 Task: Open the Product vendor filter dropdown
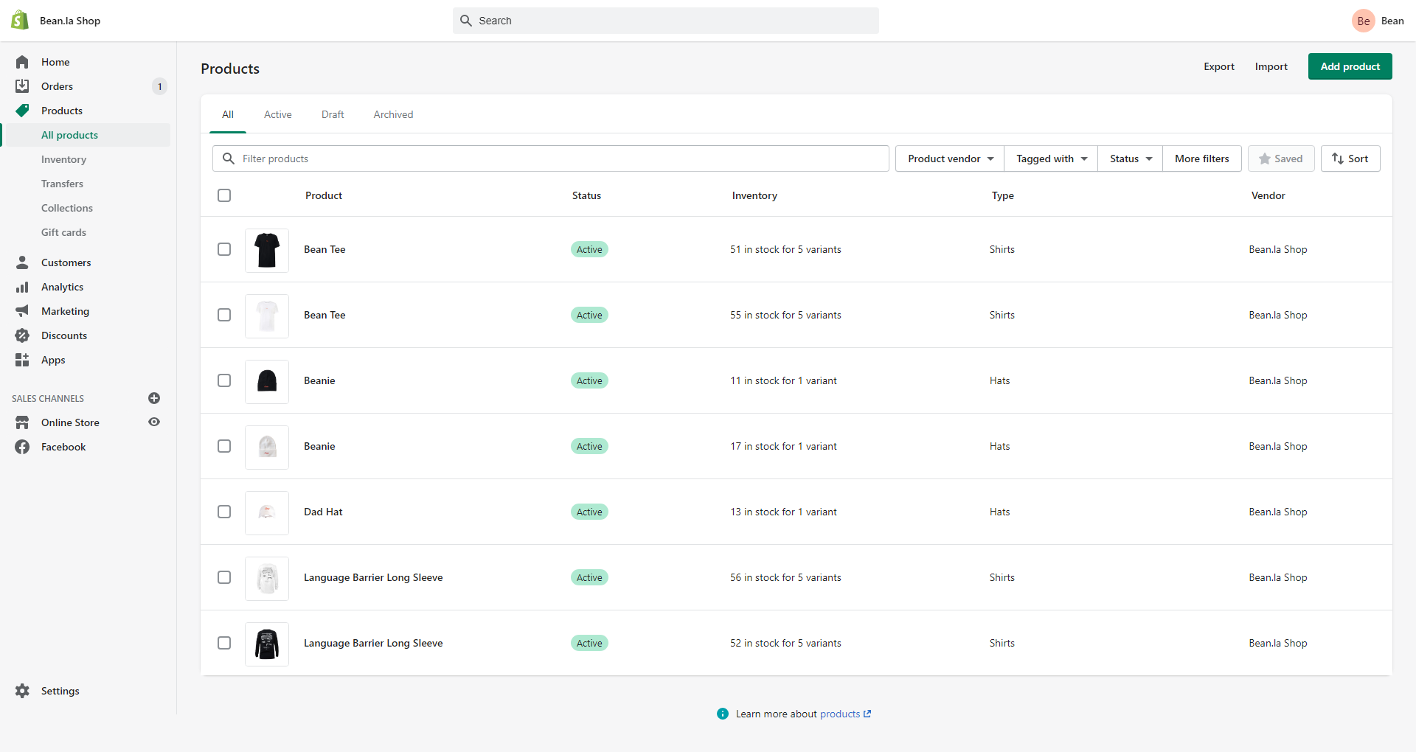[948, 159]
